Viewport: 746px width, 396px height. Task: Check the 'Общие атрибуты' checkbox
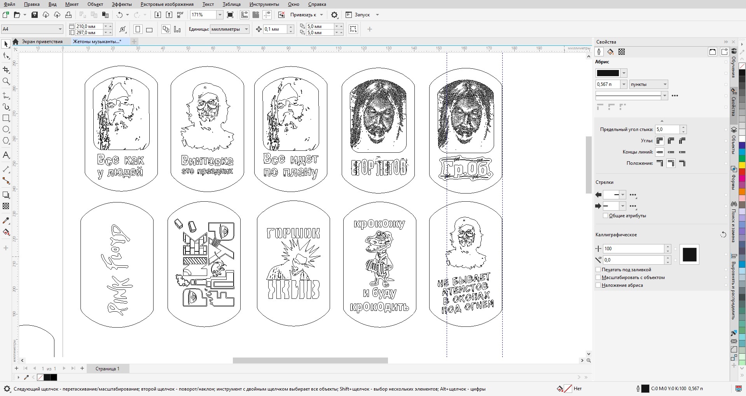(605, 216)
